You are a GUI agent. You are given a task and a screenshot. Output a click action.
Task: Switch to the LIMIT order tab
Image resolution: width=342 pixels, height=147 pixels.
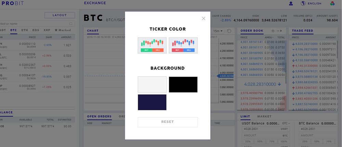click(x=245, y=117)
